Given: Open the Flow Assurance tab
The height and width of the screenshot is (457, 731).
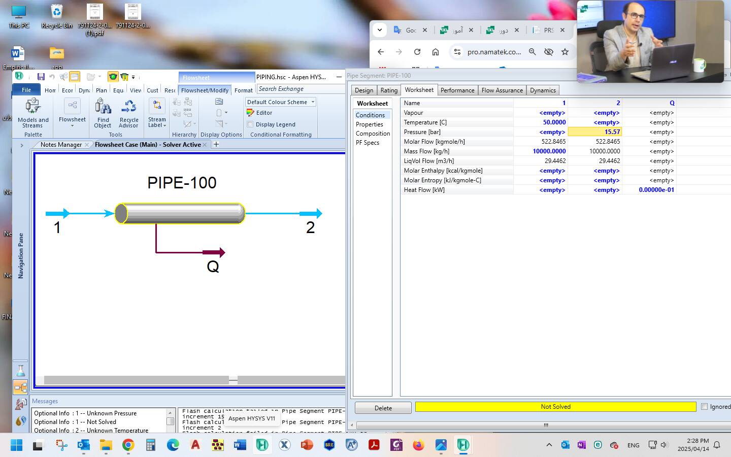Looking at the screenshot, I should (x=502, y=90).
